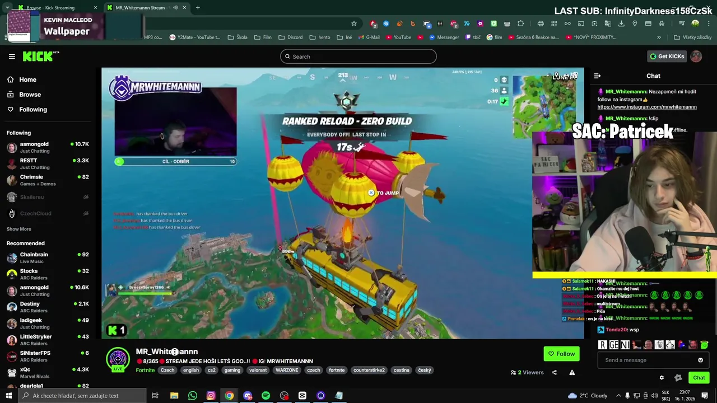Select the cs2 tag
The width and height of the screenshot is (717, 403).
212,370
